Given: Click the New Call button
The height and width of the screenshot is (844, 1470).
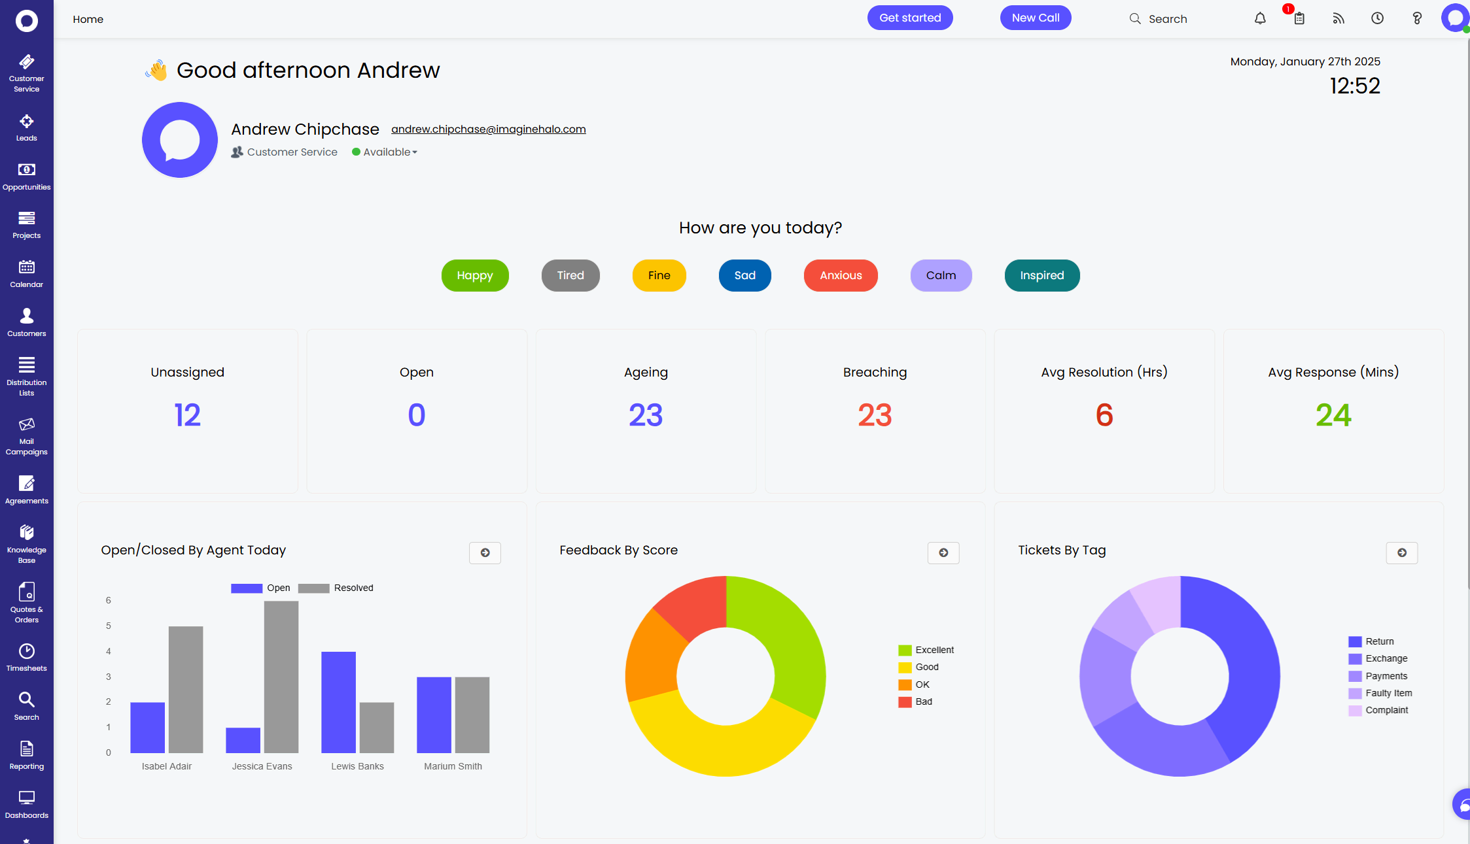Looking at the screenshot, I should [x=1035, y=18].
